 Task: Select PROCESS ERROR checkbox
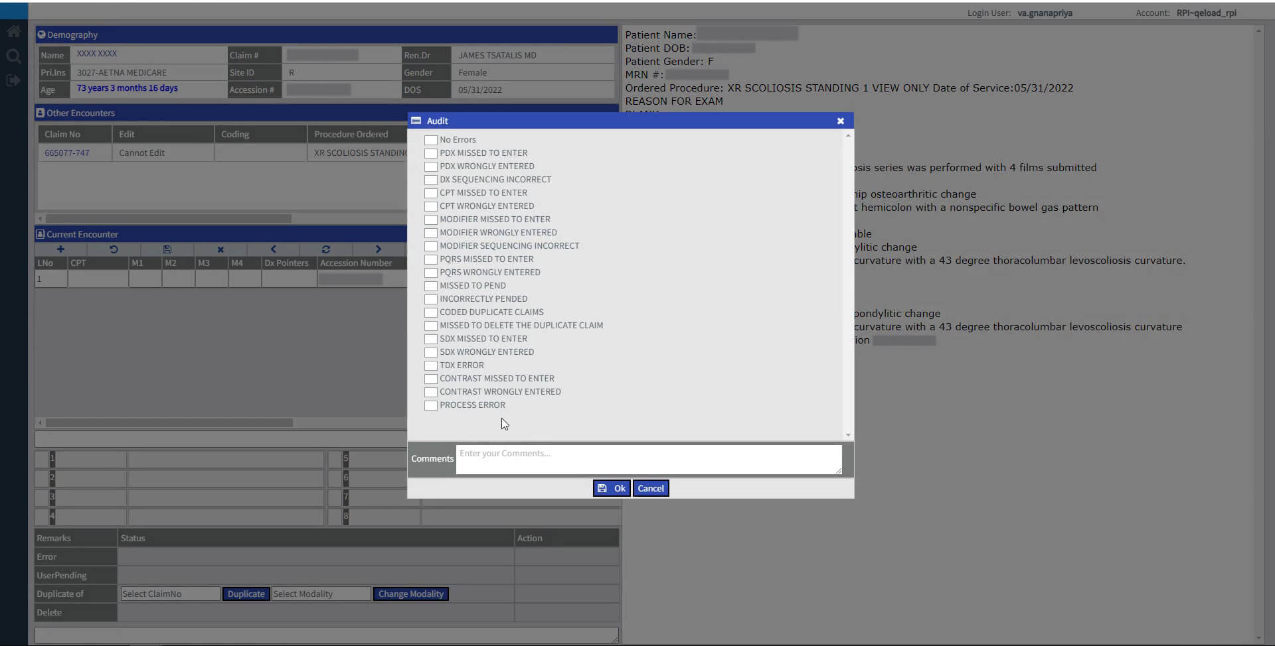click(x=431, y=405)
